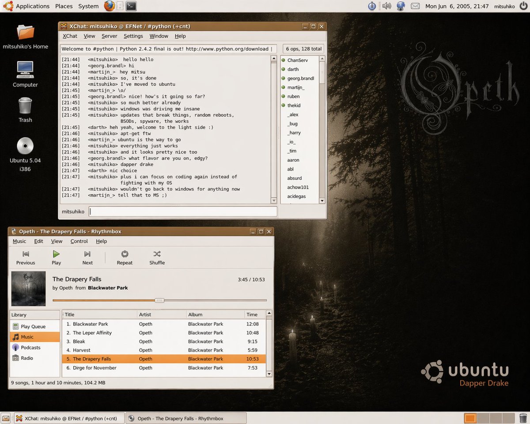Open the Trash desktop icon

click(x=25, y=110)
